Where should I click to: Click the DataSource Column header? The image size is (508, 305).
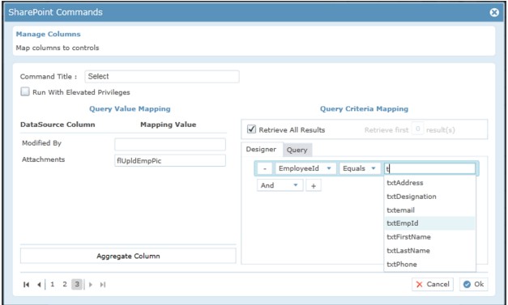58,125
